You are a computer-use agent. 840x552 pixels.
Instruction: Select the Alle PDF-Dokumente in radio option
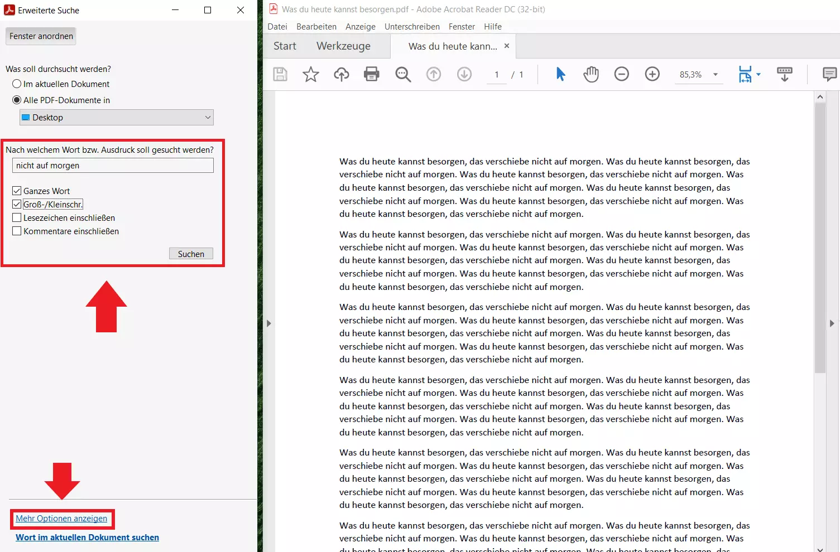point(17,100)
